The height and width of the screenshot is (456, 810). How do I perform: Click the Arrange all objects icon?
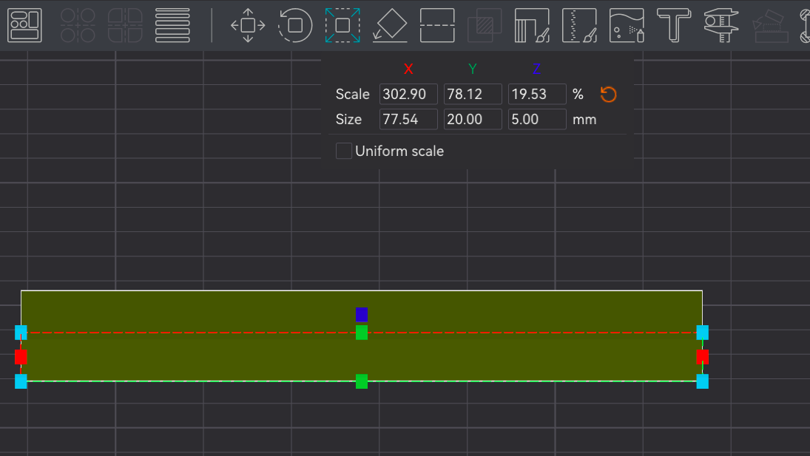tap(24, 25)
